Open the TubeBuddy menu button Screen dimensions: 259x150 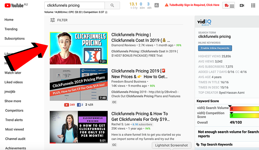coord(229,6)
